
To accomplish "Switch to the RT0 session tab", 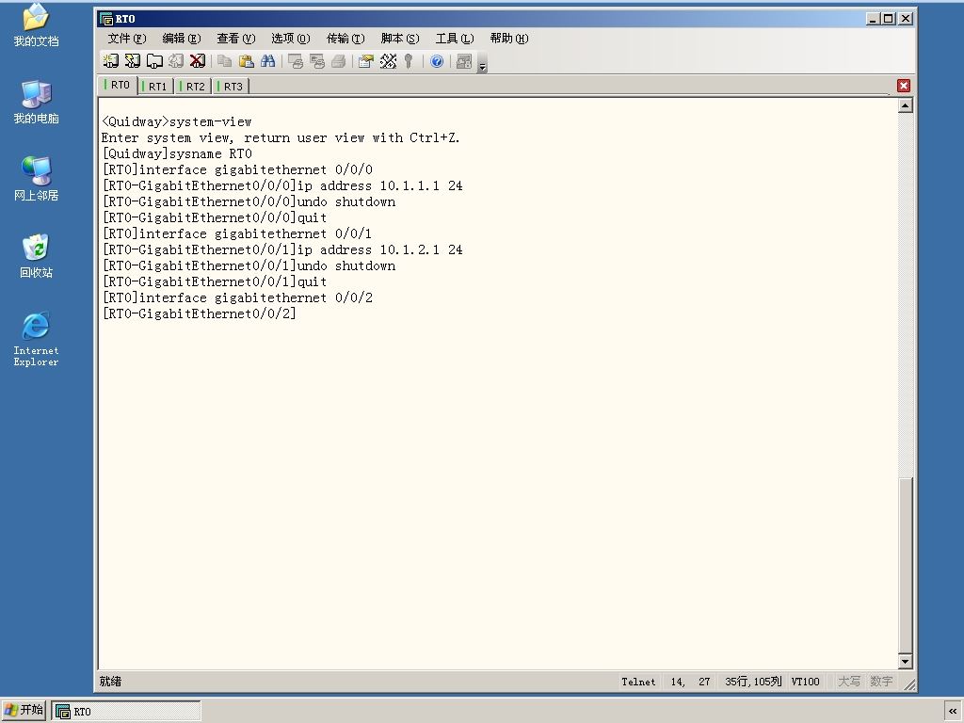I will pos(118,85).
